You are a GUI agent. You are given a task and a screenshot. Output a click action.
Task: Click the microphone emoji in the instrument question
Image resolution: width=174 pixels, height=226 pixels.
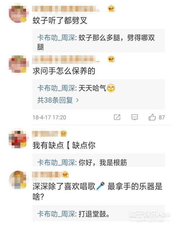point(100,186)
